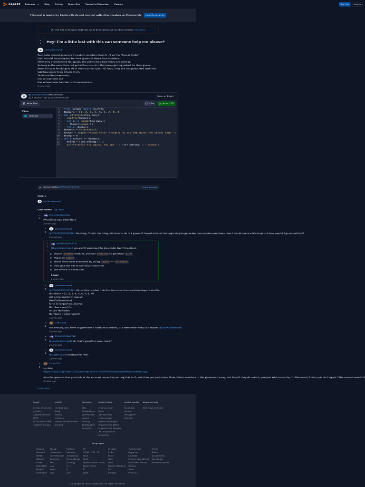Collapse the while loop fold at line 11

[x=61, y=139]
